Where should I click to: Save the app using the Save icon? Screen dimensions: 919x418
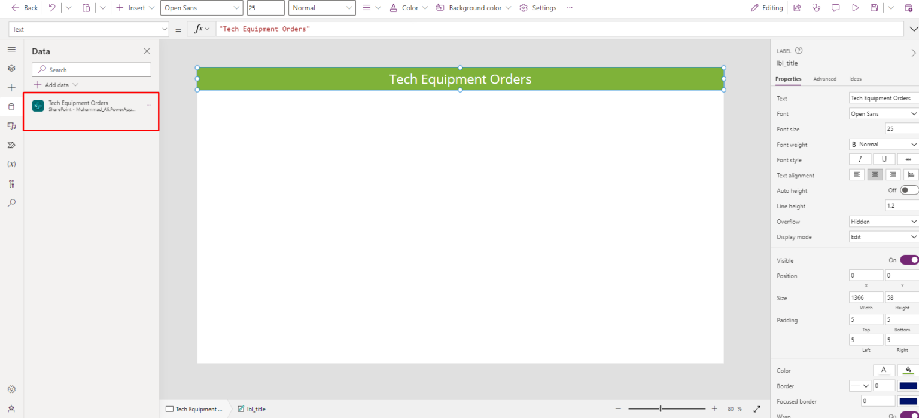875,8
